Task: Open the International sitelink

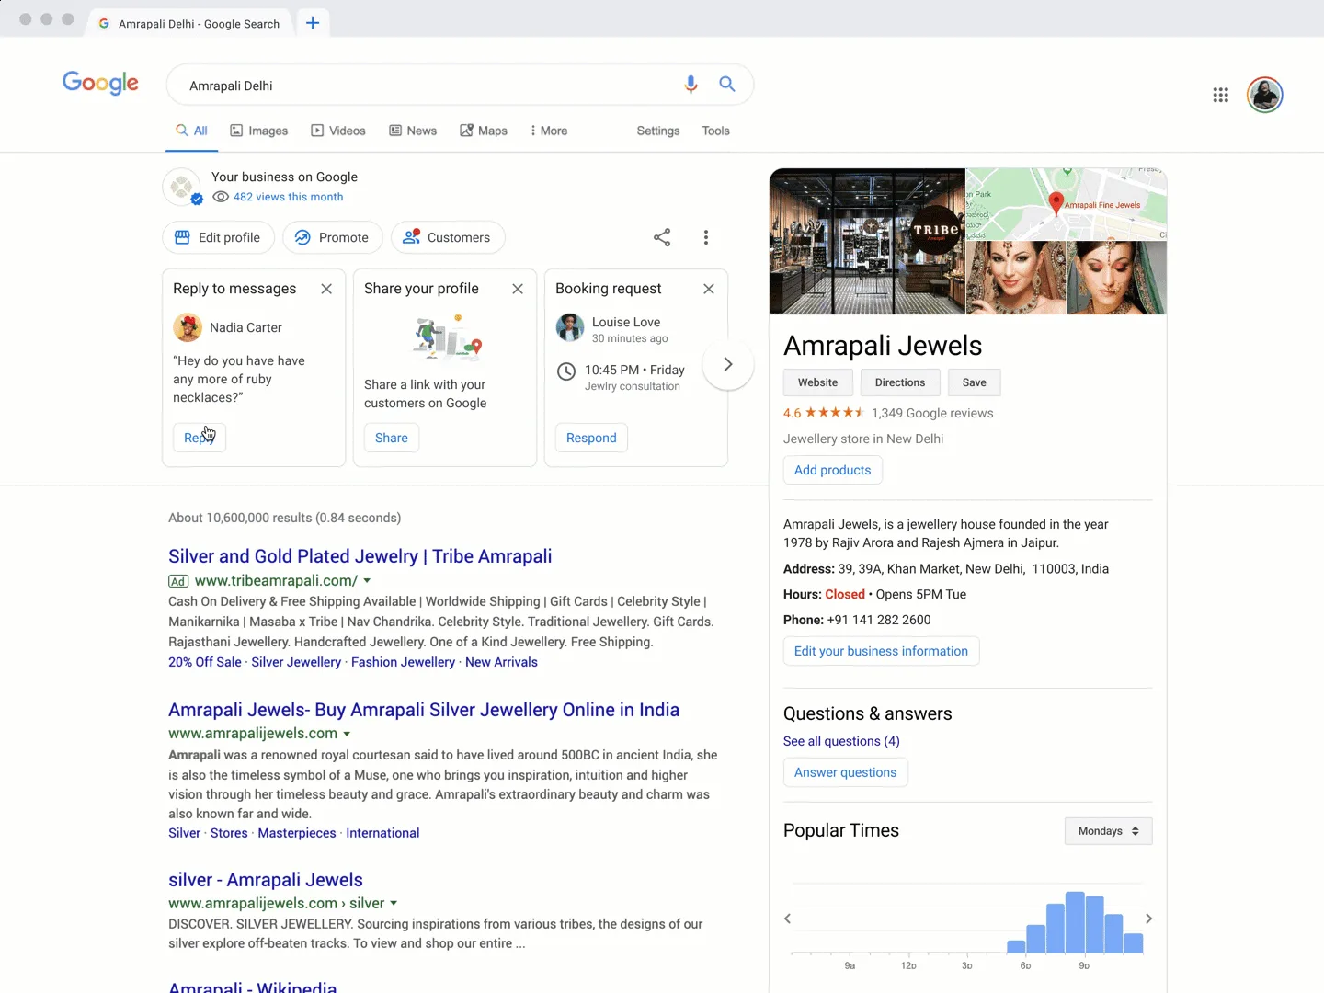Action: click(382, 833)
